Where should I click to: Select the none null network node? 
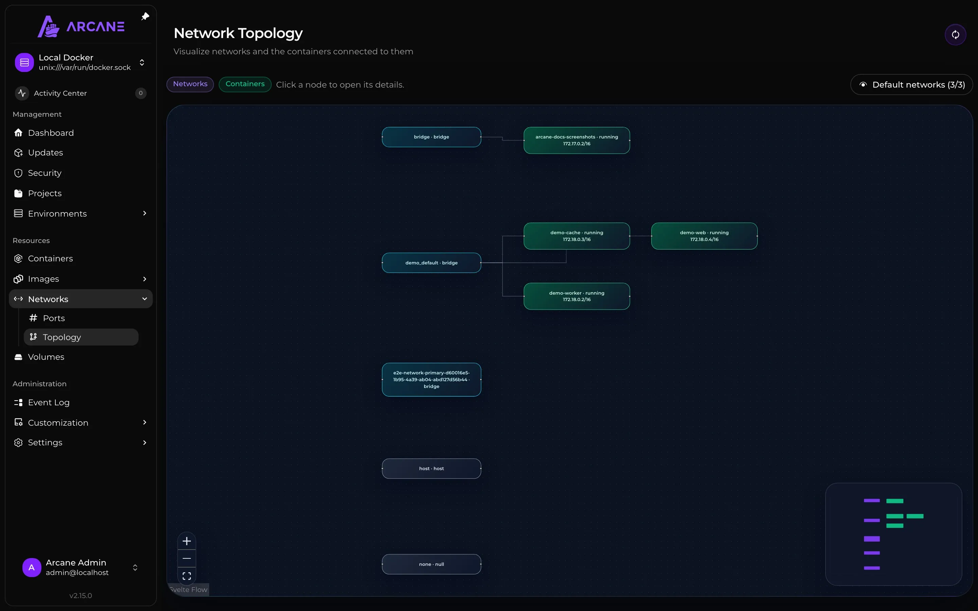pos(431,564)
